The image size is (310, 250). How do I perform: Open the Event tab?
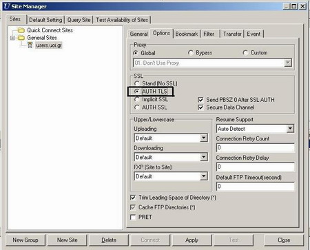pyautogui.click(x=254, y=34)
